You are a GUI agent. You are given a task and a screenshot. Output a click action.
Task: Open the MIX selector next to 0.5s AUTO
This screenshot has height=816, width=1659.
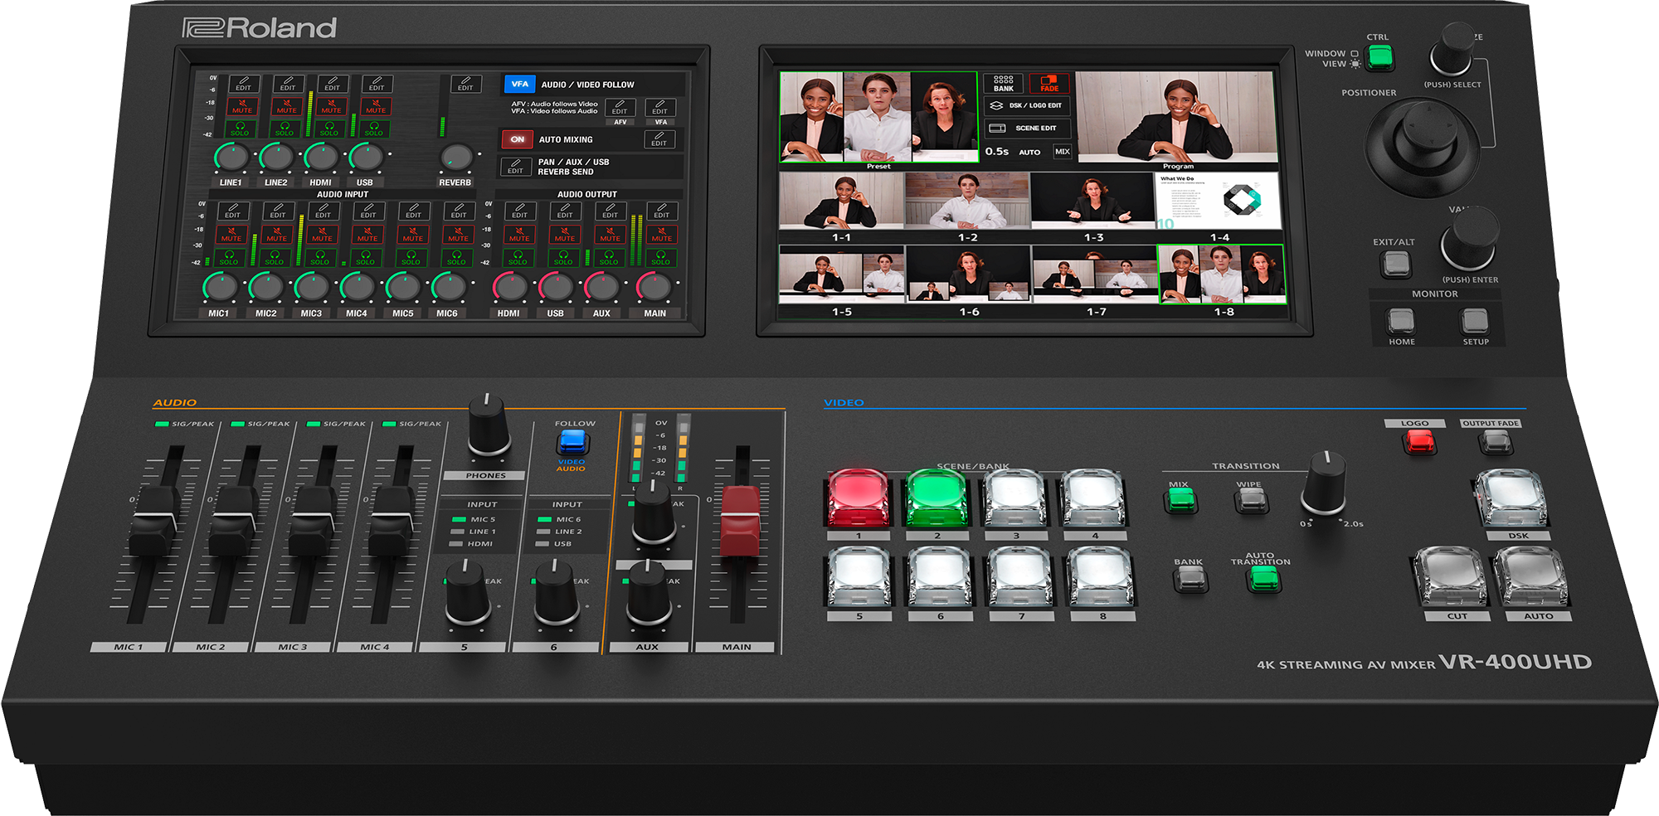pyautogui.click(x=1063, y=153)
